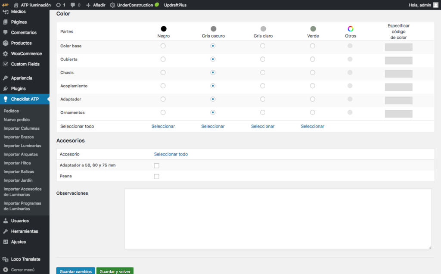
Task: Click the Herramientas wrench icon
Action: (x=5, y=231)
